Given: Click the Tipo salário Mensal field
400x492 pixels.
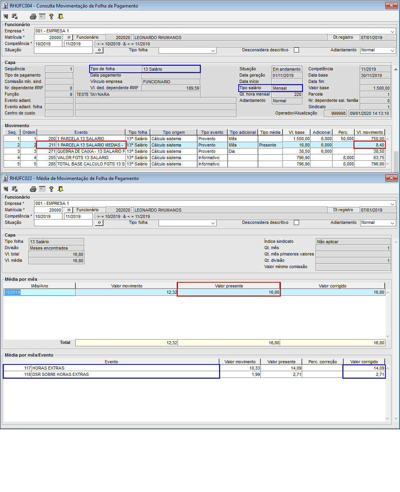Looking at the screenshot, I should pyautogui.click(x=287, y=88).
